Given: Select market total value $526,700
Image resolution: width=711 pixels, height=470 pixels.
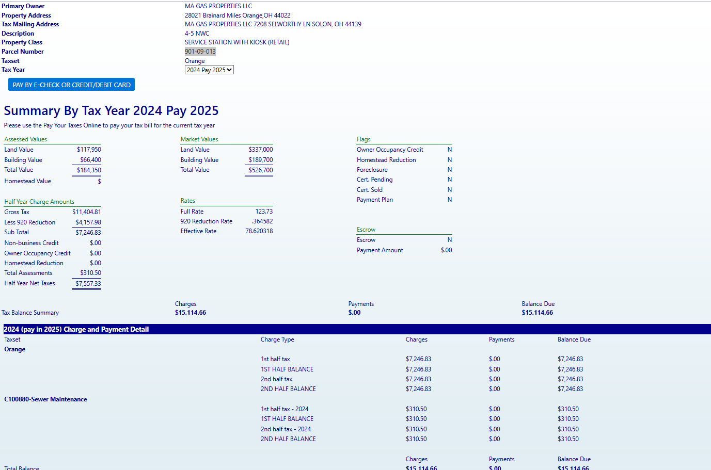Looking at the screenshot, I should (261, 170).
